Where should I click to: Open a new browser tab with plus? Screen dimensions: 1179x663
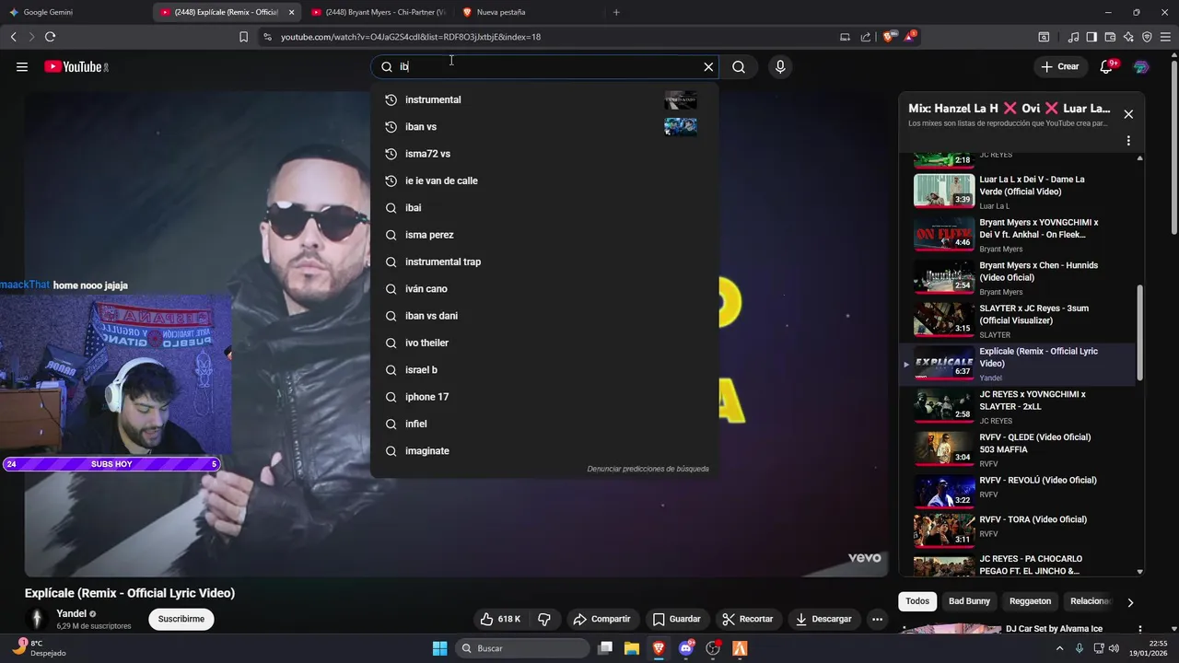click(616, 12)
